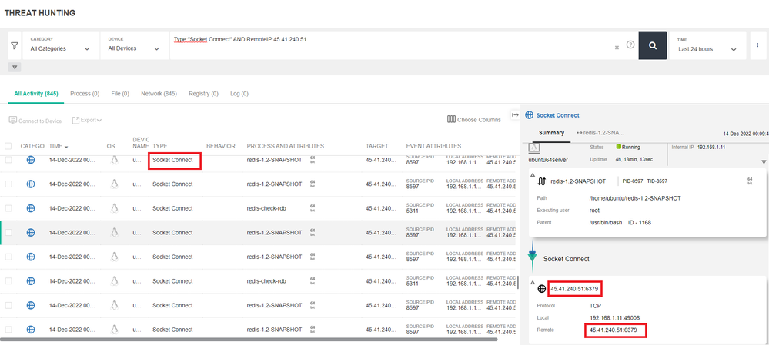Collapse the details side panel arrow

coord(515,115)
